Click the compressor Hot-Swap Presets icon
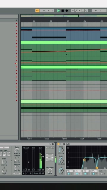 (50, 144)
